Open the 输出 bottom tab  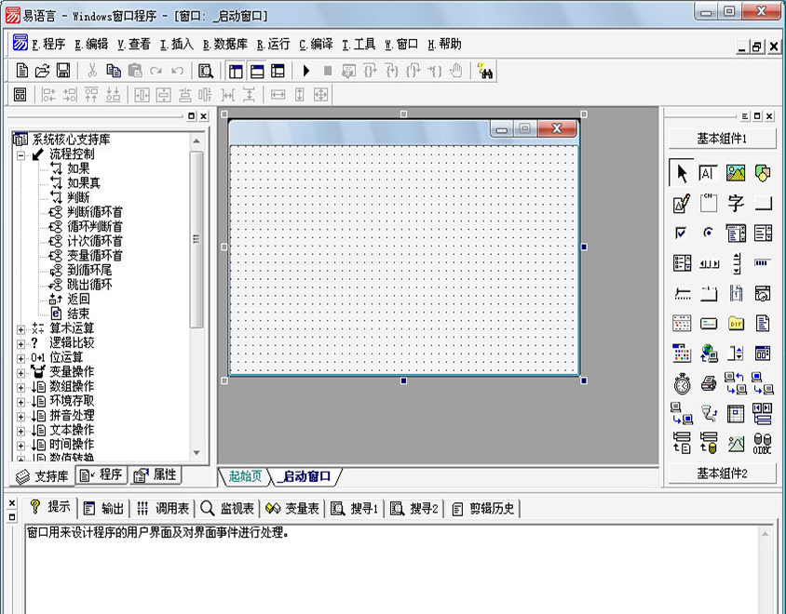coord(103,509)
